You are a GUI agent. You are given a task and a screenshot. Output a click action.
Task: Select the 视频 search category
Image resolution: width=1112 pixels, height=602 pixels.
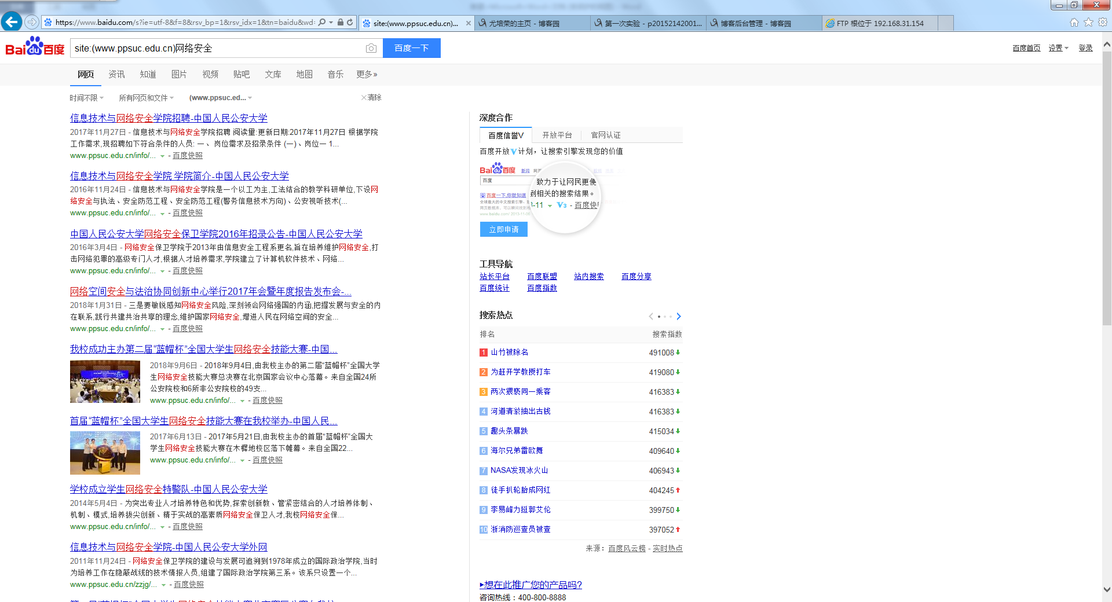coord(210,74)
